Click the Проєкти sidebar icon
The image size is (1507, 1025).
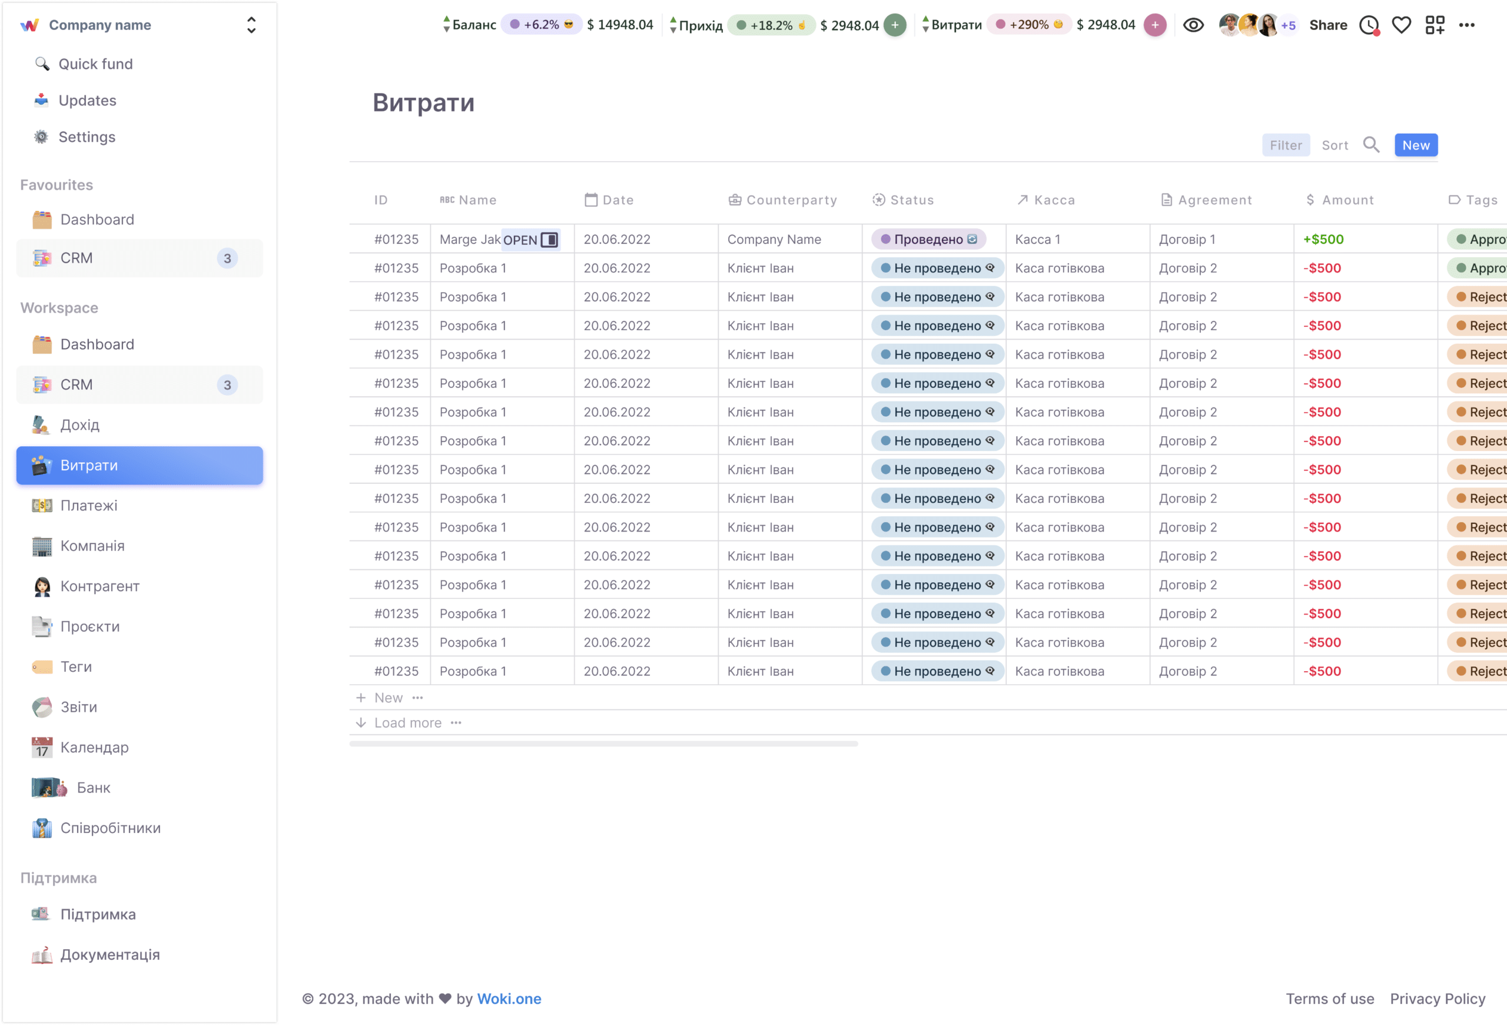coord(42,626)
